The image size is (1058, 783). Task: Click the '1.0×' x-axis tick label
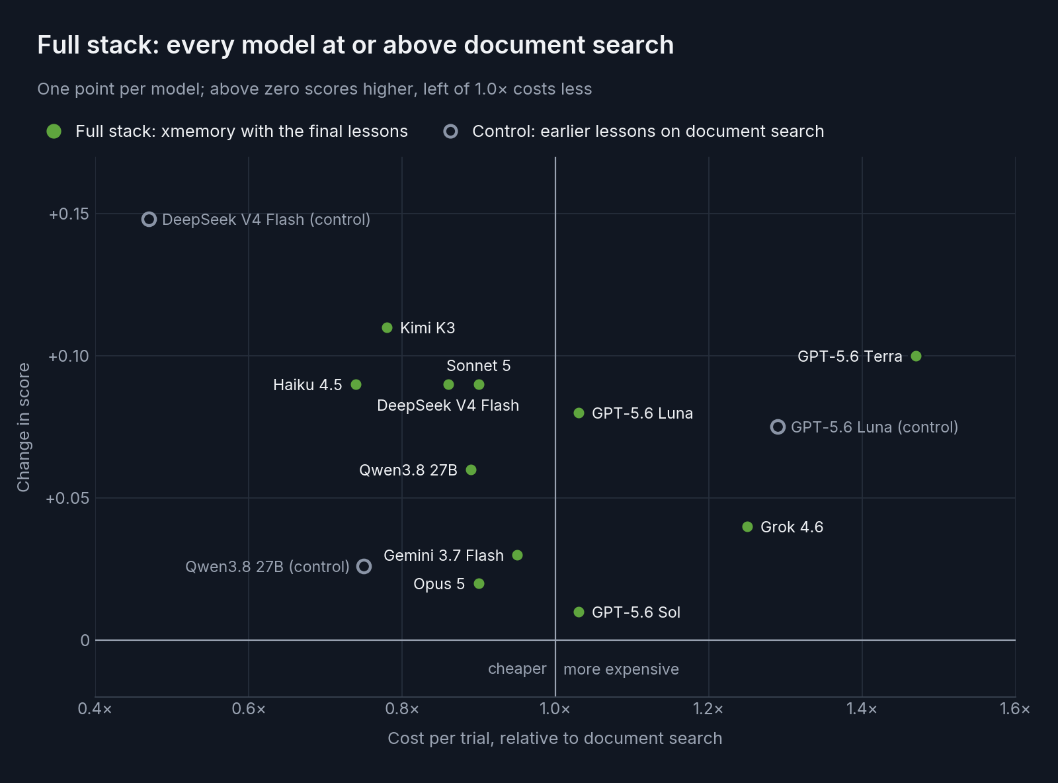(x=555, y=709)
